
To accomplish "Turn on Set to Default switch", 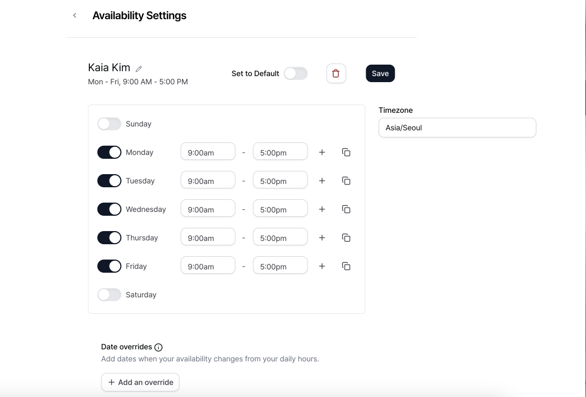I will (x=295, y=73).
